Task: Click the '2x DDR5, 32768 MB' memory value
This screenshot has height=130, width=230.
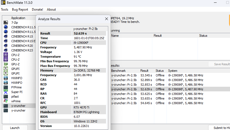Action: (87, 70)
